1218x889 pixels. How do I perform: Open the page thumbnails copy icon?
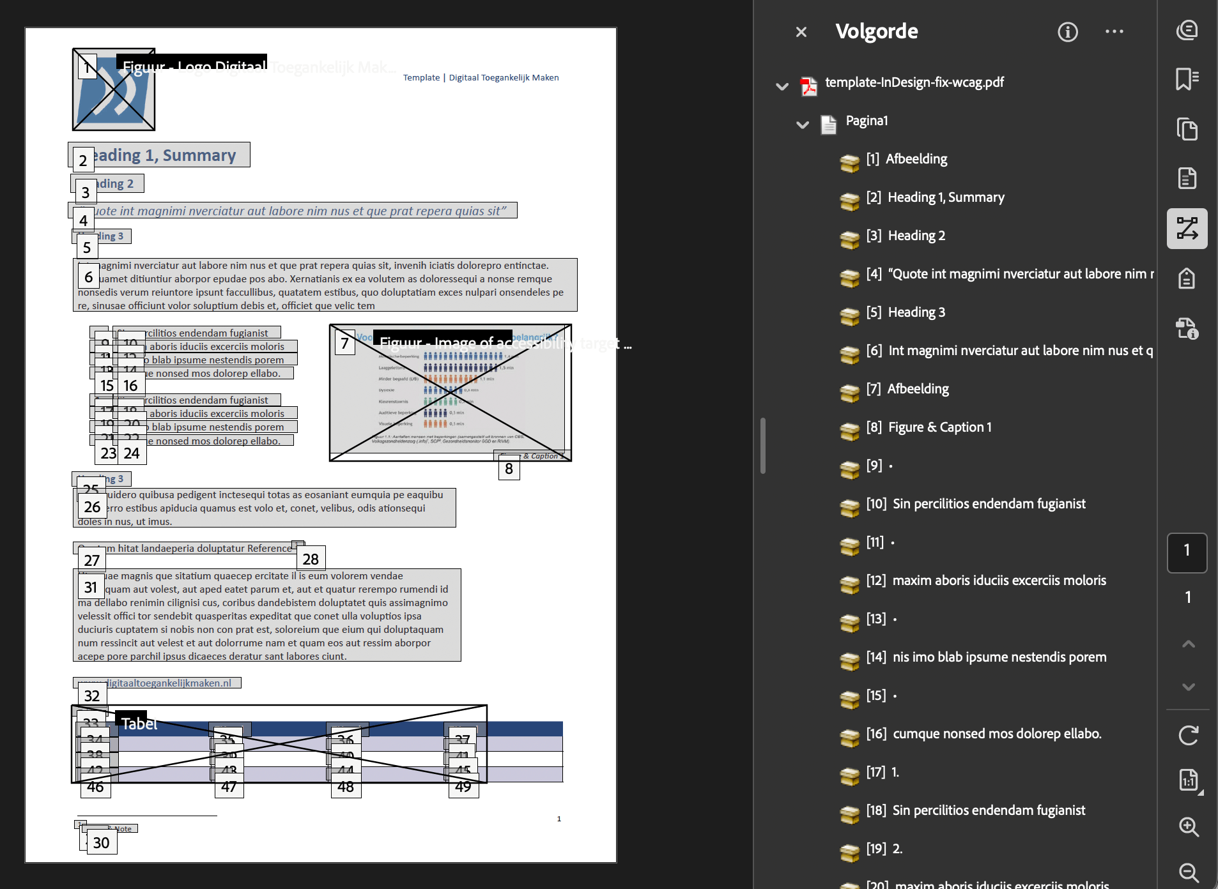pyautogui.click(x=1187, y=129)
